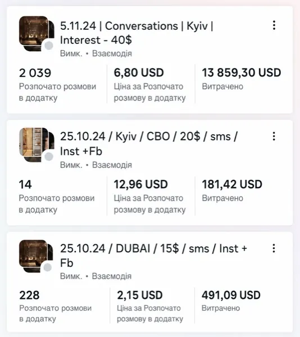Select the 13 859,30 USD spent amount
Viewport: 300px width, 337px height.
click(242, 72)
